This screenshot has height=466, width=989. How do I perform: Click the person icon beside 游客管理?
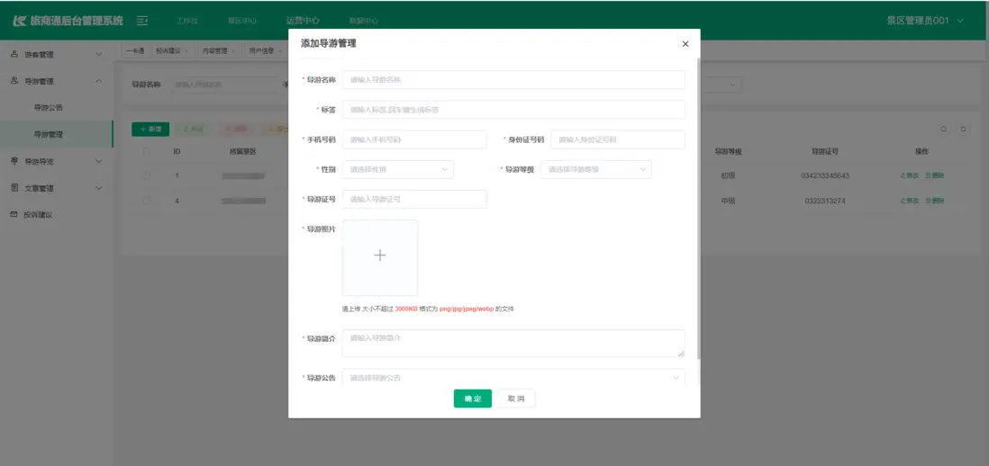click(14, 54)
